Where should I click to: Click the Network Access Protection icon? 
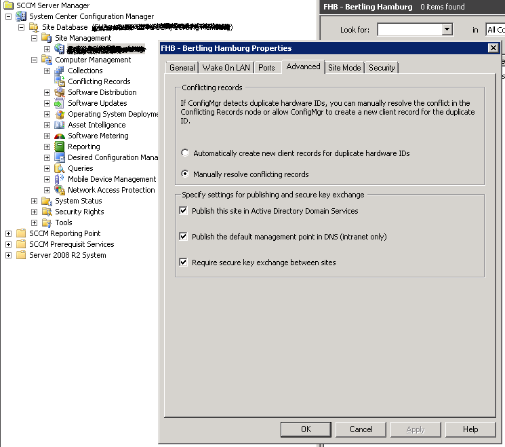[60, 190]
